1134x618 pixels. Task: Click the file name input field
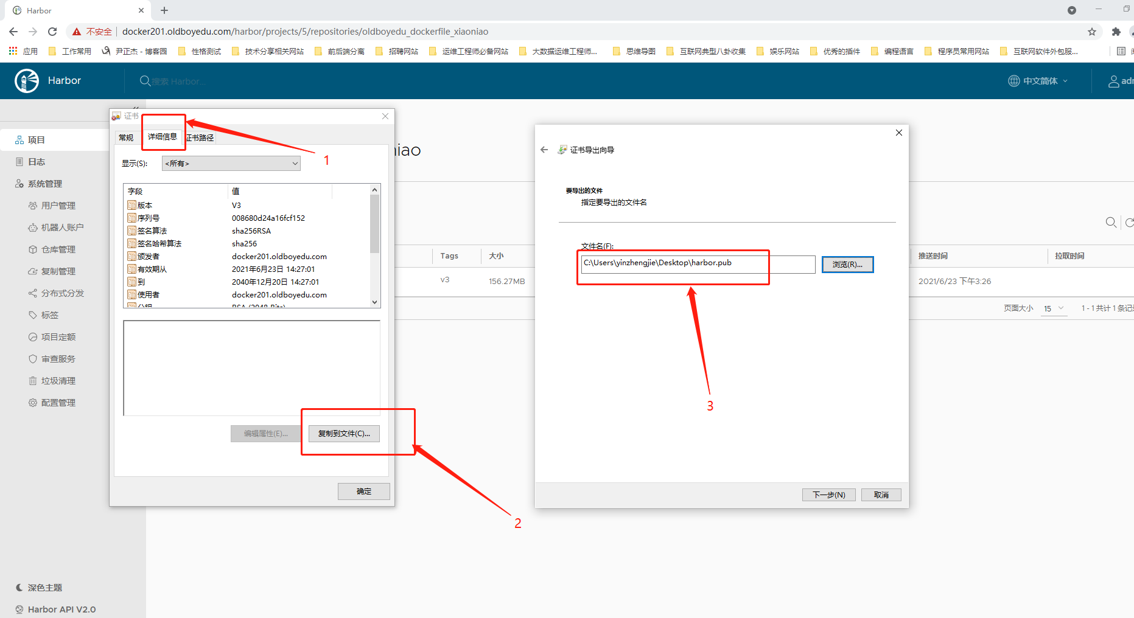coord(697,263)
